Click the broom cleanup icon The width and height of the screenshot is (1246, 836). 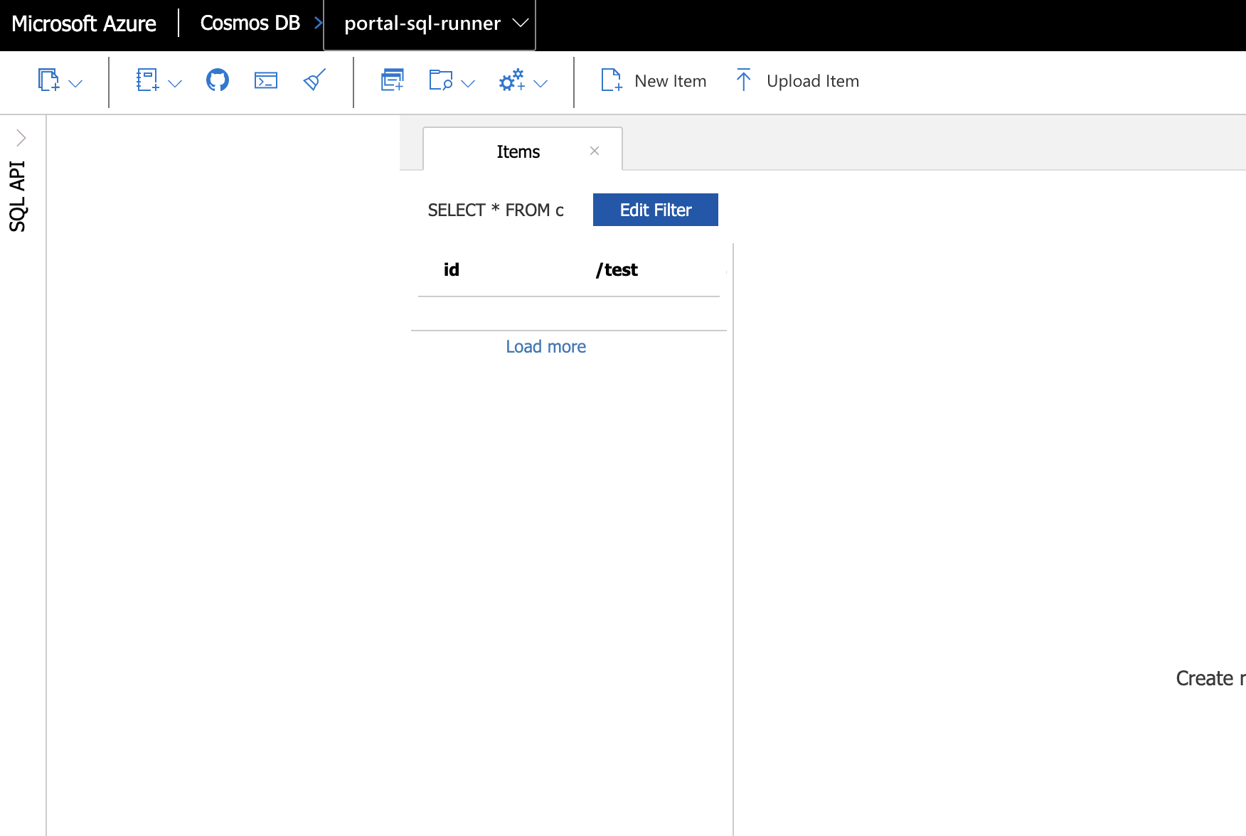[x=314, y=80]
